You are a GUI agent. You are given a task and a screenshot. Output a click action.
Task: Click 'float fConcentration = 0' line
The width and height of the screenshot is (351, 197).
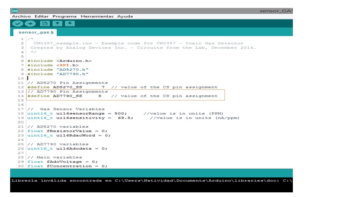tap(67, 166)
